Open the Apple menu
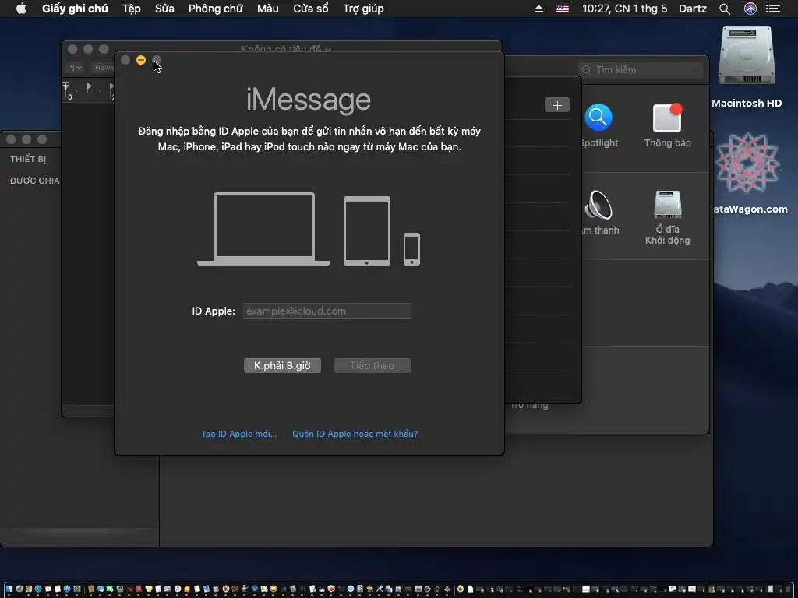 [x=21, y=9]
